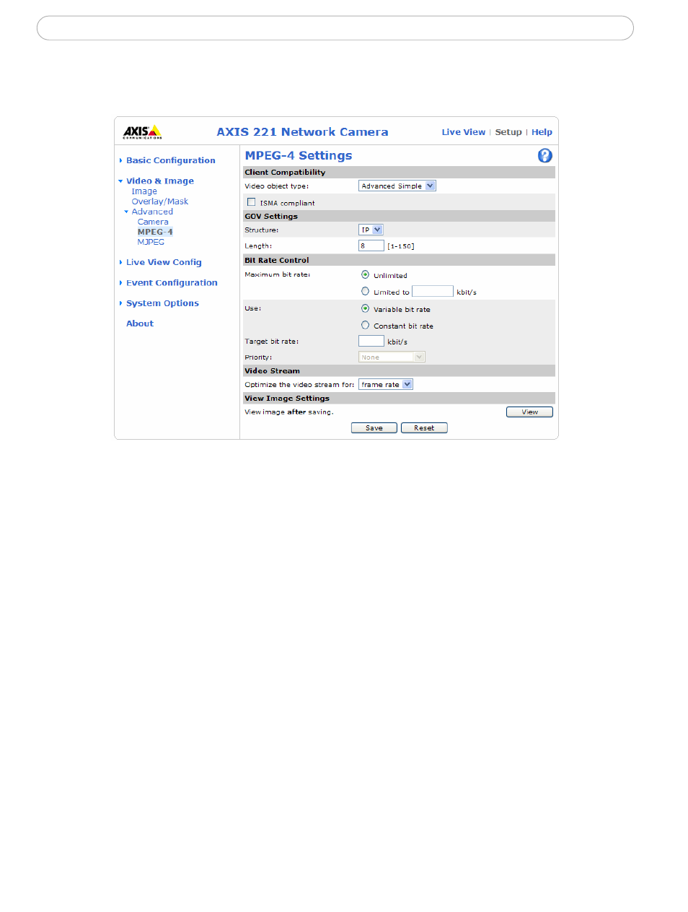
Task: Click the View button
Action: click(529, 412)
